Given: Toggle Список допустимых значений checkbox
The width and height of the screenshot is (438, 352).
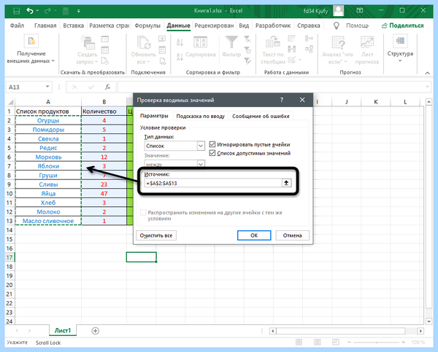Looking at the screenshot, I should coord(212,153).
